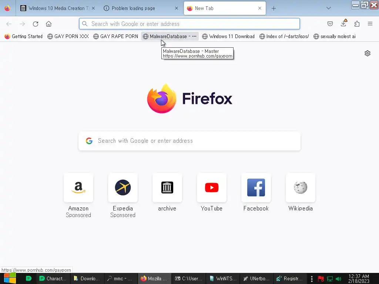Switch to C:\User... 7-Zip taskbar window

[188, 278]
